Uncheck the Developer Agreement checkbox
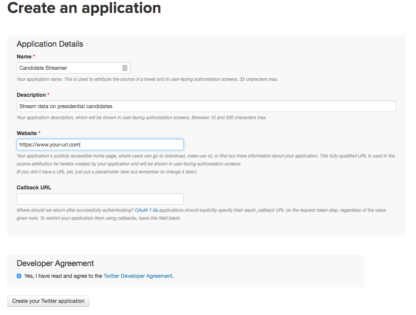This screenshot has width=416, height=315. [x=19, y=276]
